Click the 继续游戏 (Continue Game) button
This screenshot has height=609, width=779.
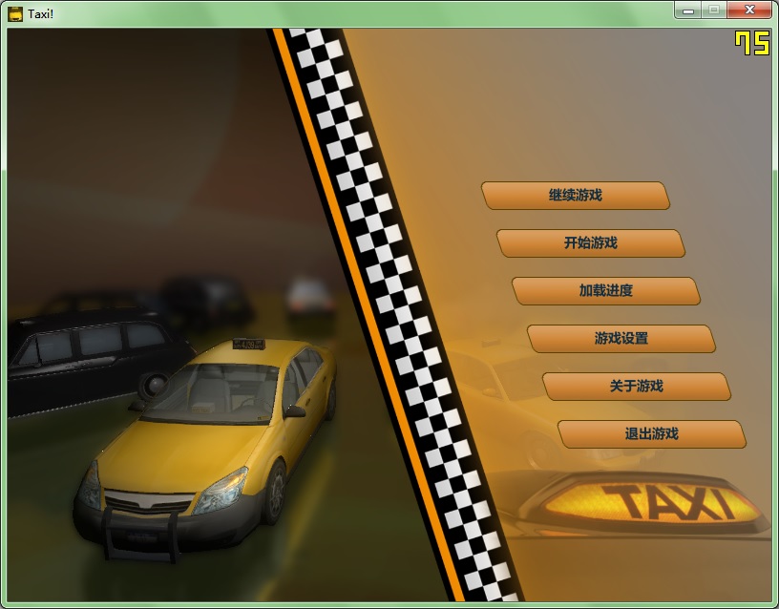576,196
